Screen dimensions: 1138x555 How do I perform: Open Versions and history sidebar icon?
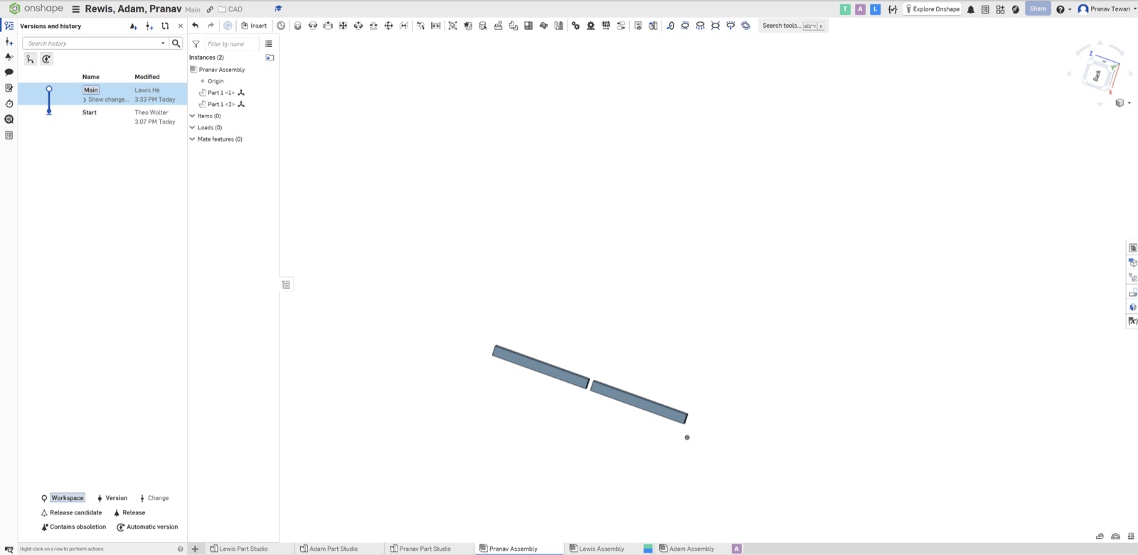coord(9,26)
